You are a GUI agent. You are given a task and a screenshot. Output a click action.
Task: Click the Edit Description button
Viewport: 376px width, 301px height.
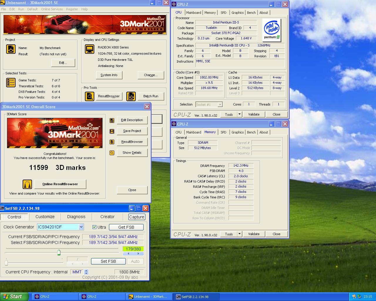(x=132, y=120)
